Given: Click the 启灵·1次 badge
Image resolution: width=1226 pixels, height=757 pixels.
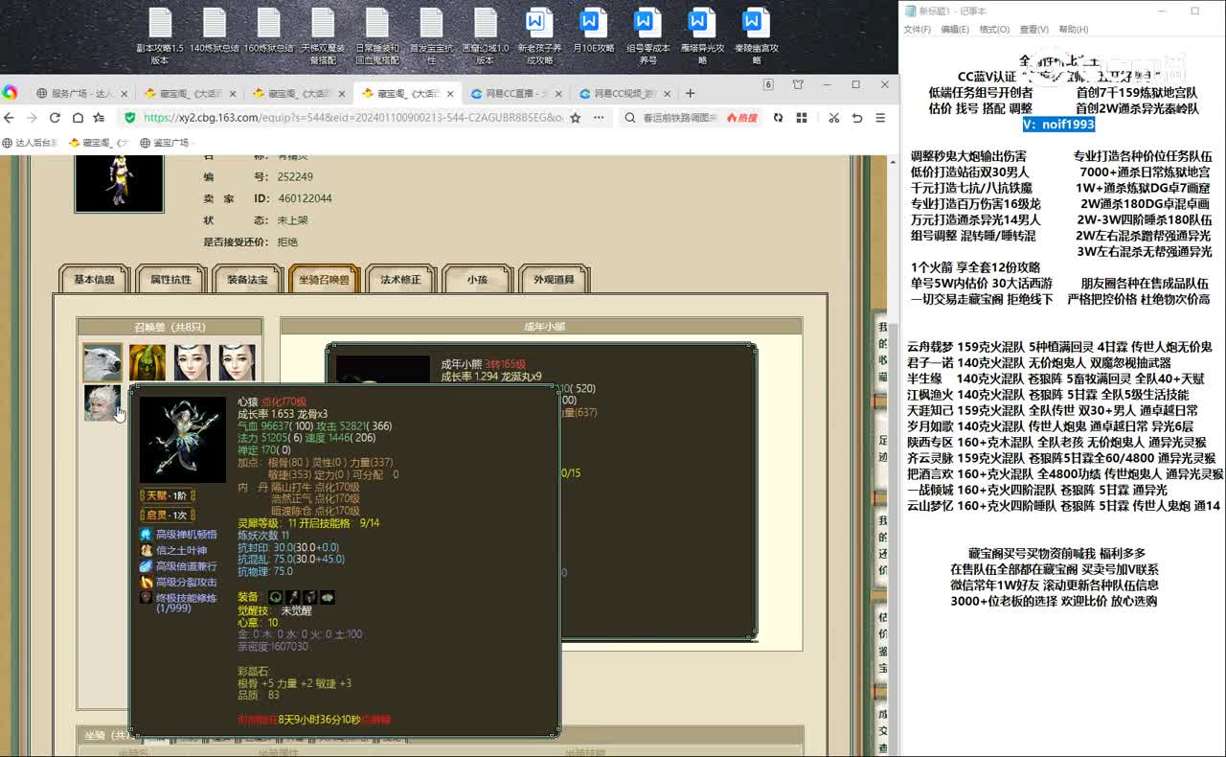Looking at the screenshot, I should [168, 515].
